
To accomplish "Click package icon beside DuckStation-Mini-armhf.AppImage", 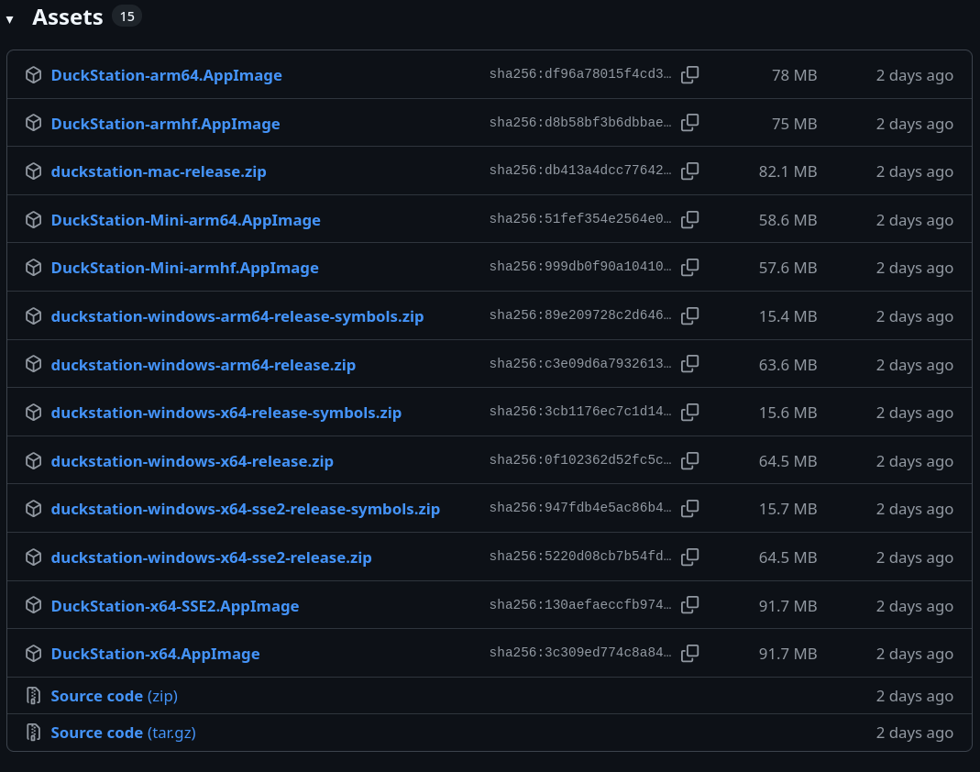I will click(33, 267).
